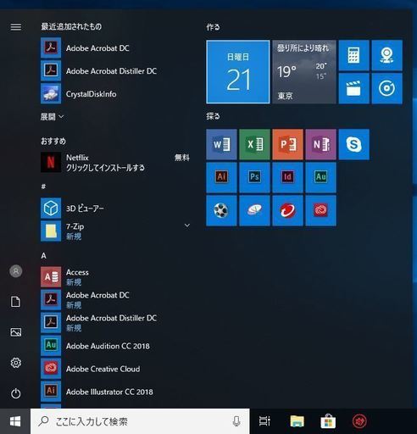417x434 pixels.
Task: Open Microsoft Store from the taskbar
Action: (328, 421)
